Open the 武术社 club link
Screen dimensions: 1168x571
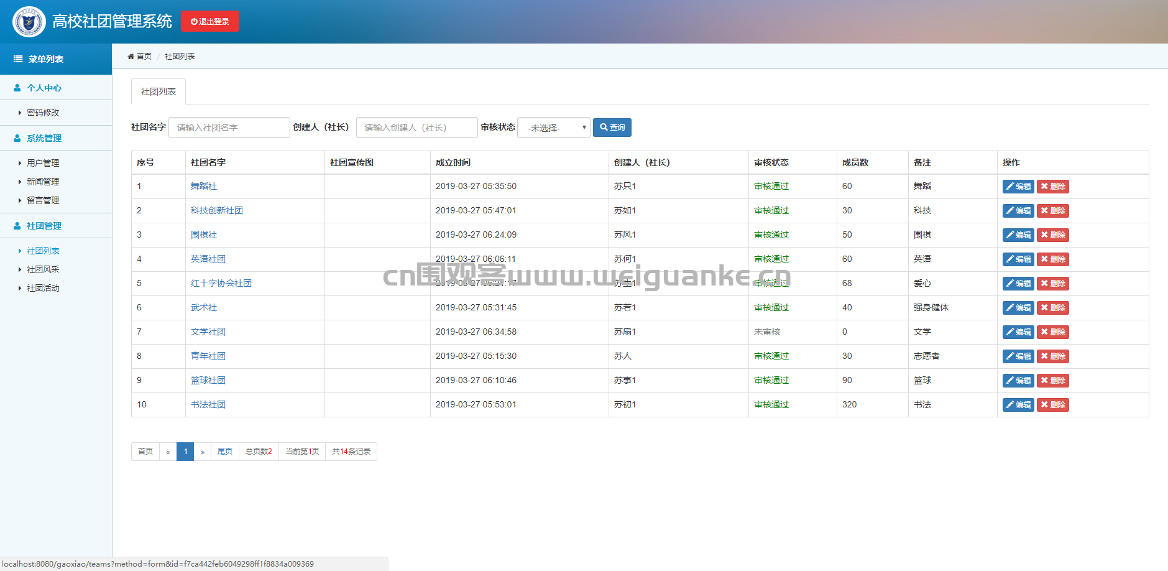pos(204,307)
